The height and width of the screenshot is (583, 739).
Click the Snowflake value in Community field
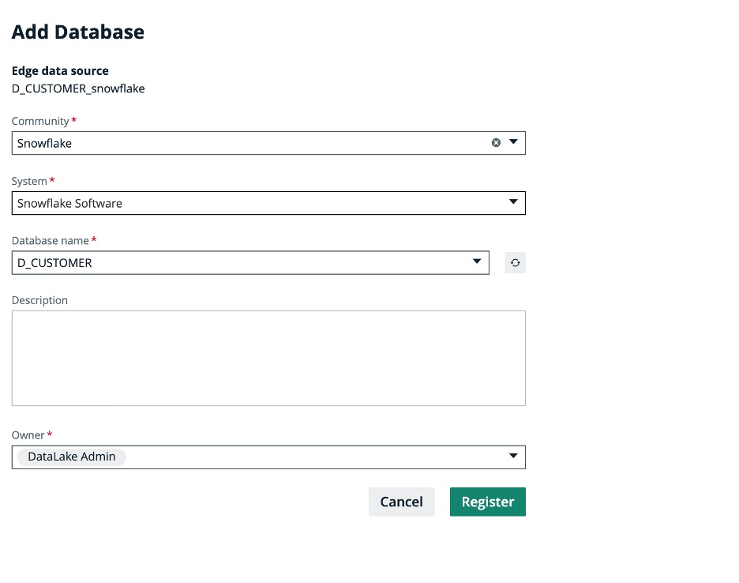(x=44, y=144)
